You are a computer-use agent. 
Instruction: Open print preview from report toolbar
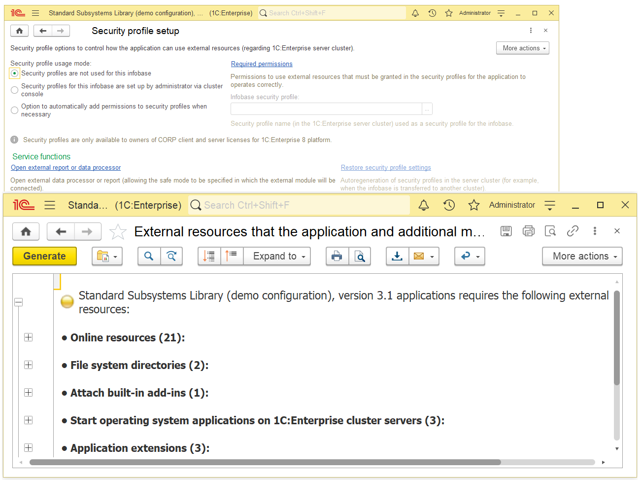coord(360,256)
